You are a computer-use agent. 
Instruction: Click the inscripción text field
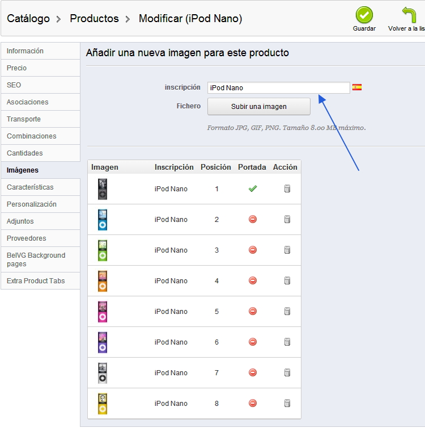[x=278, y=88]
